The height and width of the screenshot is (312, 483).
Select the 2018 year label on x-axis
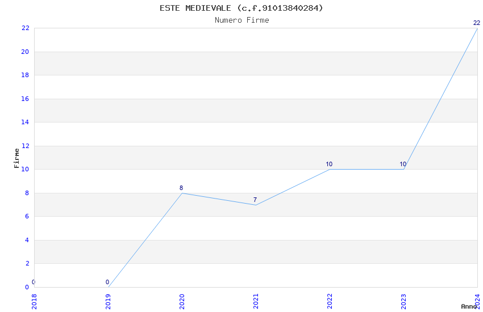coord(34,301)
